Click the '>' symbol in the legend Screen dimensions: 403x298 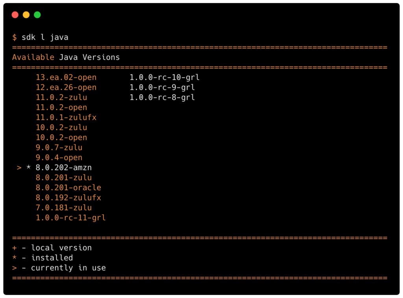14,268
